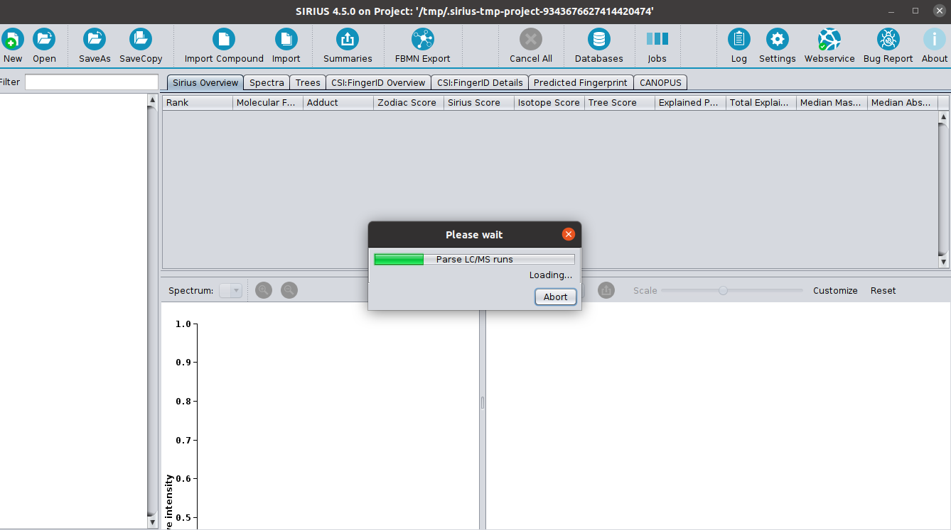Image resolution: width=951 pixels, height=530 pixels.
Task: Open the Databases dialog
Action: pyautogui.click(x=598, y=40)
